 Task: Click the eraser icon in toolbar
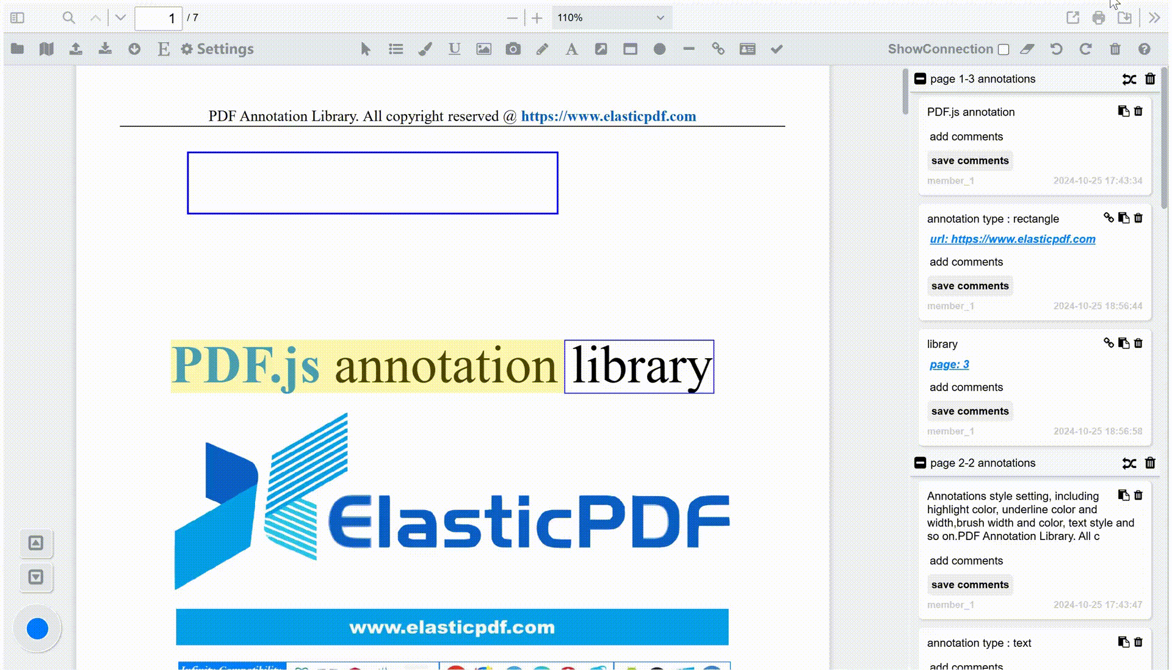[1027, 49]
